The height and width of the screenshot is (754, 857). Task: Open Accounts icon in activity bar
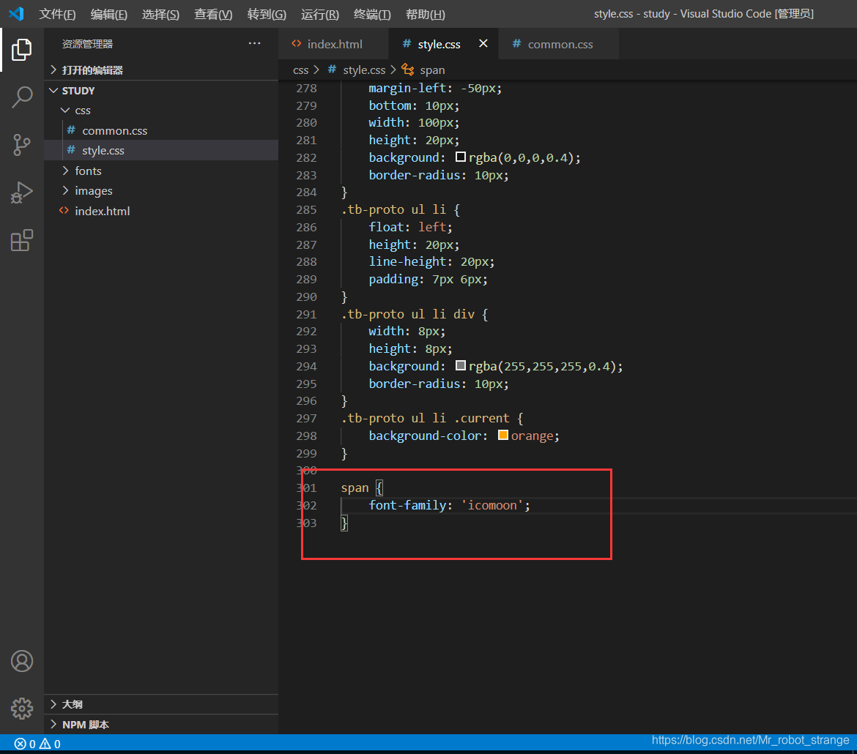tap(22, 661)
